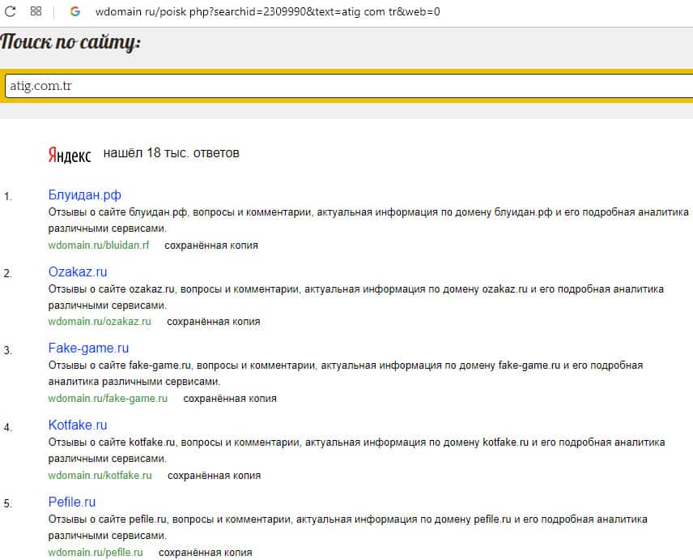693x560 pixels.
Task: View сохранённая копия for Ozakaz.ru
Action: coord(214,322)
